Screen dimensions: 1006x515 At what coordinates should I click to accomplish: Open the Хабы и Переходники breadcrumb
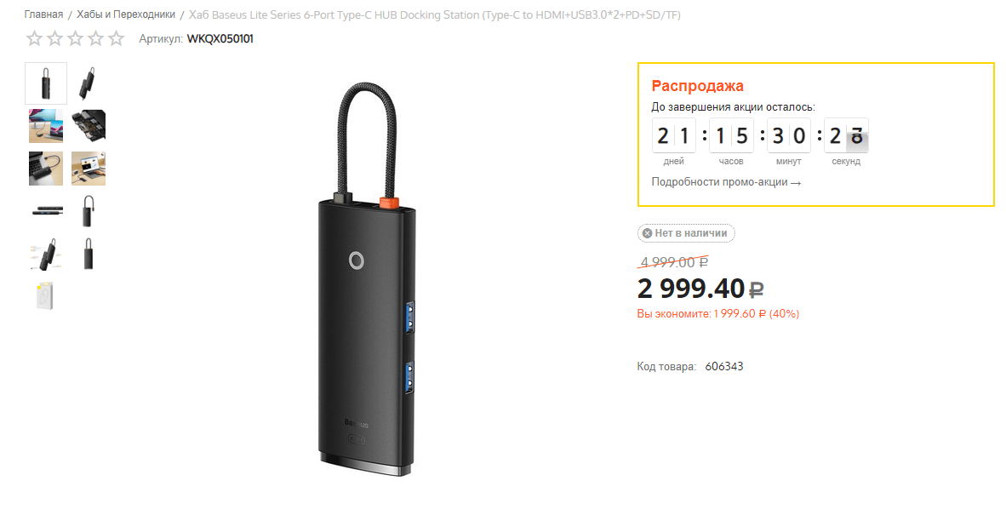pos(126,14)
